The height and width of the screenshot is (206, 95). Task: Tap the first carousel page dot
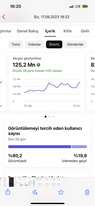(x=42, y=117)
